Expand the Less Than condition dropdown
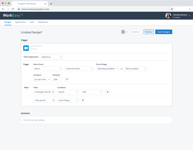Screen dimensions: 193x150 pos(42,79)
